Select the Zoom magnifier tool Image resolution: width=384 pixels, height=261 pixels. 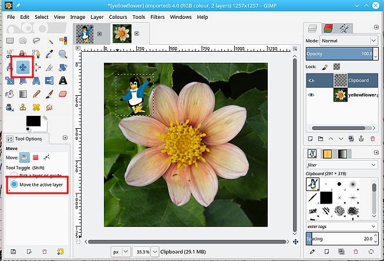click(63, 53)
